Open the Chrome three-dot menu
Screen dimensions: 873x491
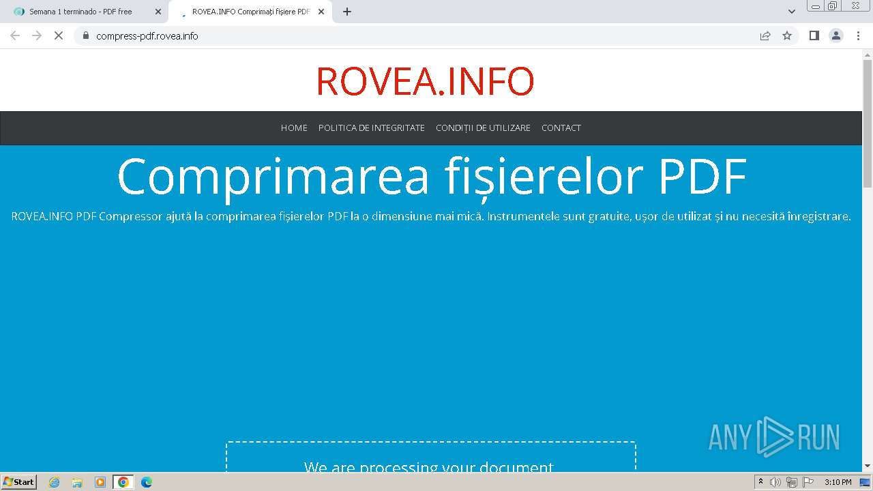859,35
